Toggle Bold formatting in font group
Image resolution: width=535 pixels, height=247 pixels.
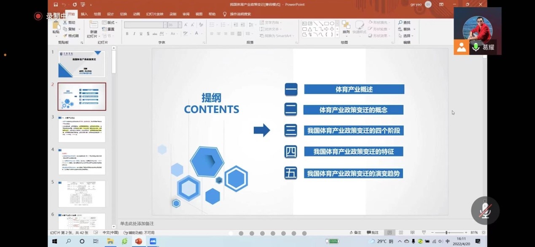click(x=127, y=34)
